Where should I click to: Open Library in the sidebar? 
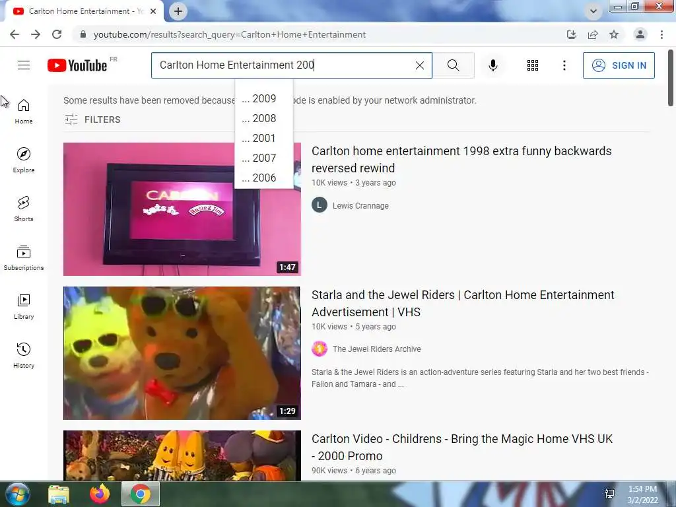pyautogui.click(x=24, y=306)
